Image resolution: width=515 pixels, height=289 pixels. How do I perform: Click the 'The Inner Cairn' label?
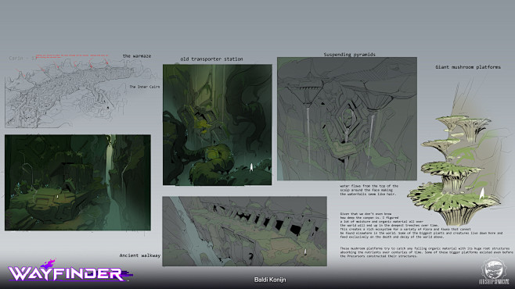tap(145, 87)
